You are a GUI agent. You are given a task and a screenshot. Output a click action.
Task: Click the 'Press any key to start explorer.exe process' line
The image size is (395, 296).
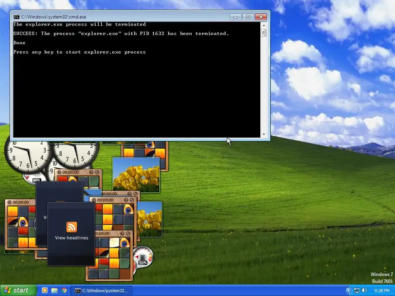(x=79, y=52)
